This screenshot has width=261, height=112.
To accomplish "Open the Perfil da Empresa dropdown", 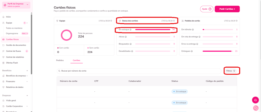I will click(x=16, y=5).
